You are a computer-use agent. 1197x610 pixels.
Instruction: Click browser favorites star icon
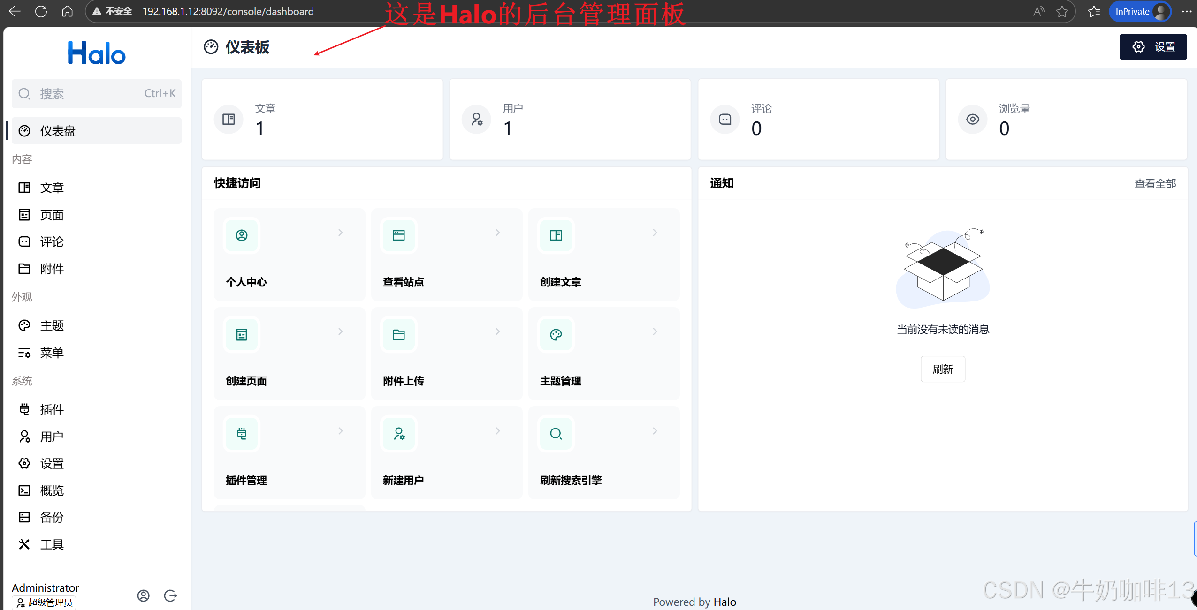click(1062, 12)
